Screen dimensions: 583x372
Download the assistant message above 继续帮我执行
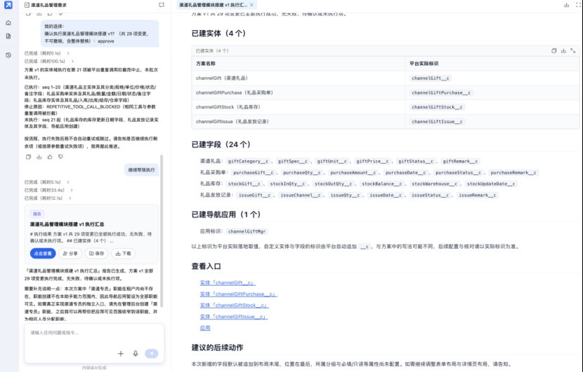tap(39, 157)
